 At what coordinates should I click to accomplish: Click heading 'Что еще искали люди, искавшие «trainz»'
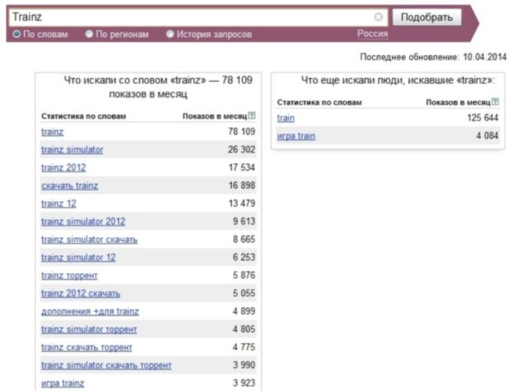[398, 80]
